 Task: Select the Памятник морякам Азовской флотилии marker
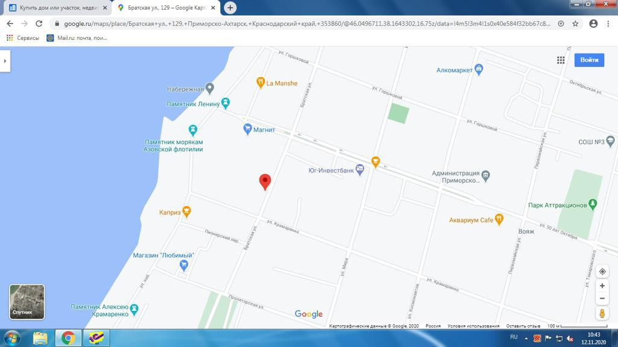tap(193, 130)
